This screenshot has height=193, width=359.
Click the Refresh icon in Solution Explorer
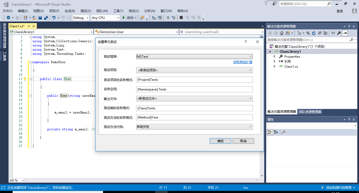314,33
